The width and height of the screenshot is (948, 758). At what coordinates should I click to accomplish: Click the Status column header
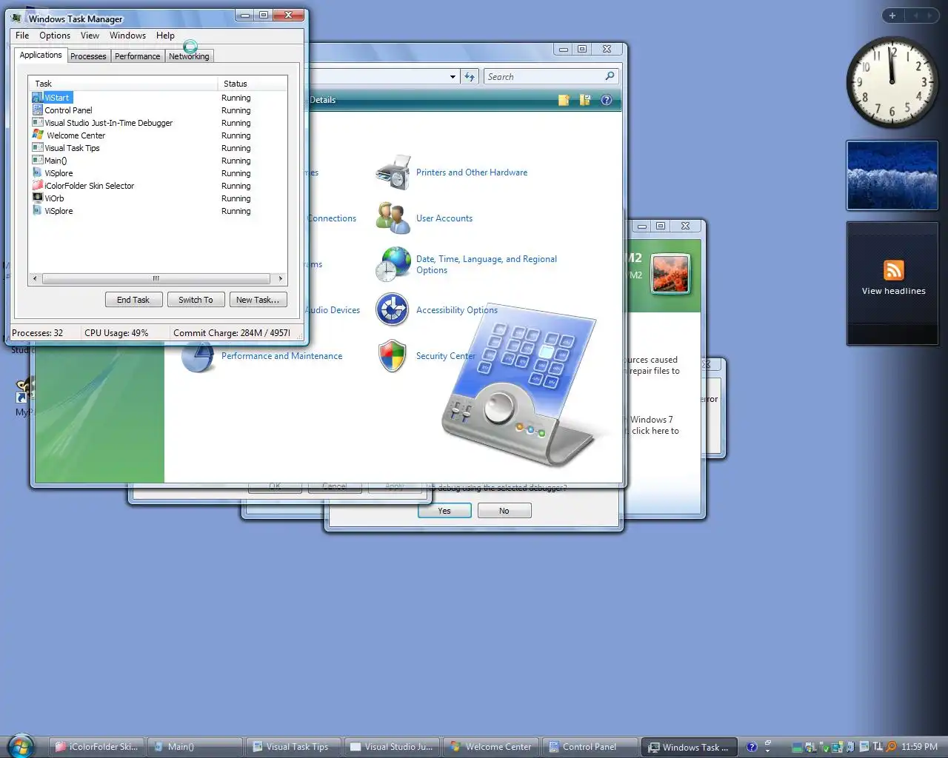tap(252, 84)
